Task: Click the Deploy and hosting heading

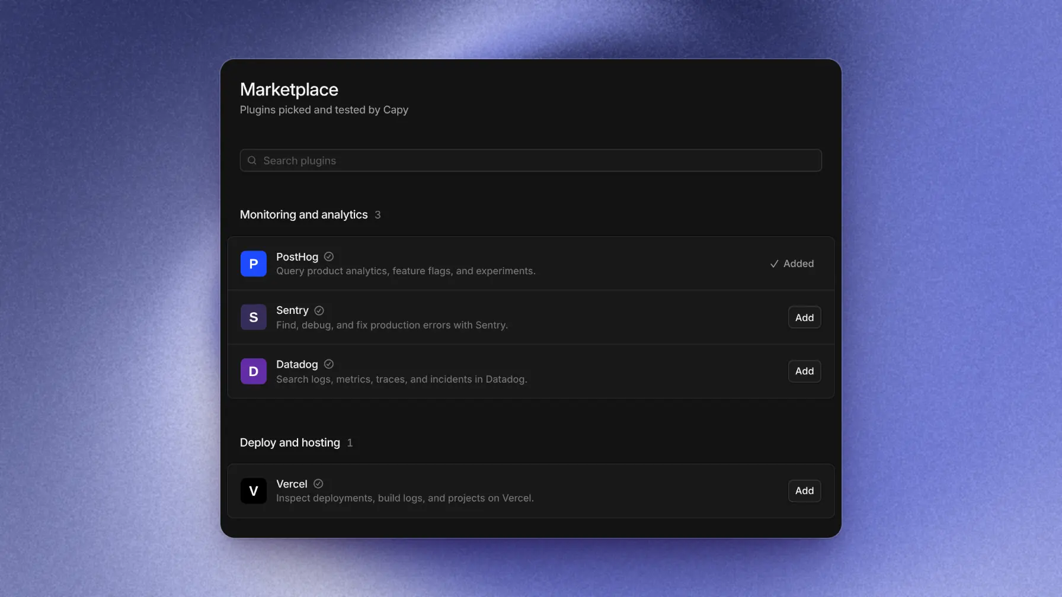Action: coord(290,442)
